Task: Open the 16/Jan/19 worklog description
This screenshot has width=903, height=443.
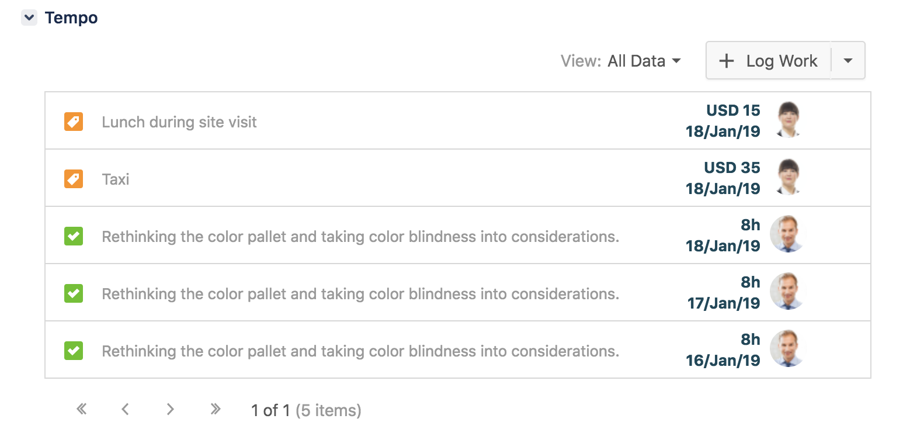Action: coord(360,351)
